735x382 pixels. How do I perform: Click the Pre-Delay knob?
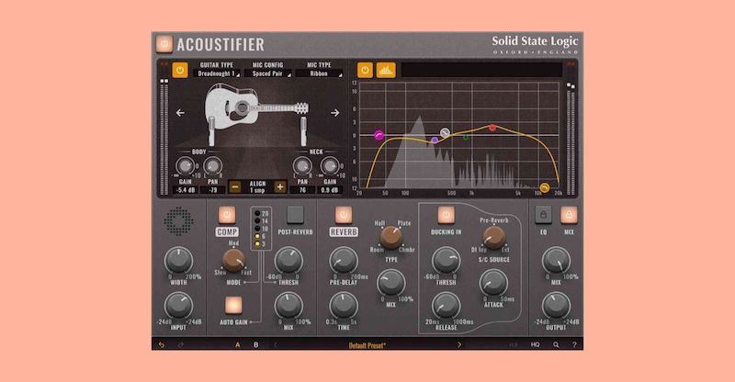coord(344,261)
